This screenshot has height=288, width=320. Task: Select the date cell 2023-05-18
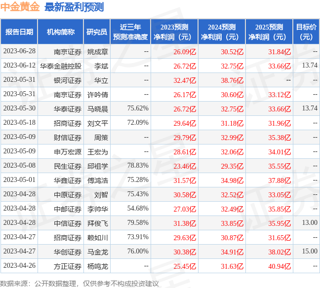(x=19, y=122)
